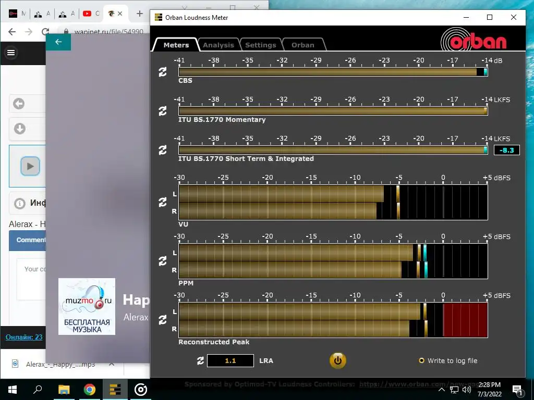Toggle the yellow power button
Viewport: 534px width, 400px height.
pos(337,360)
